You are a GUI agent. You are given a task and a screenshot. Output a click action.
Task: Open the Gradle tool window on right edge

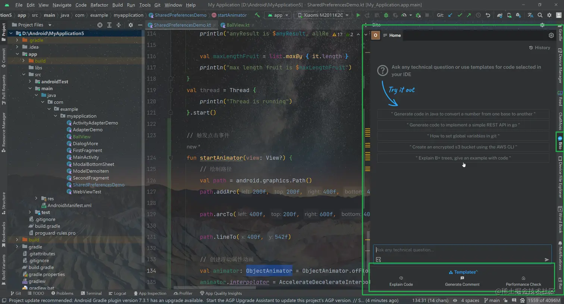click(x=560, y=34)
